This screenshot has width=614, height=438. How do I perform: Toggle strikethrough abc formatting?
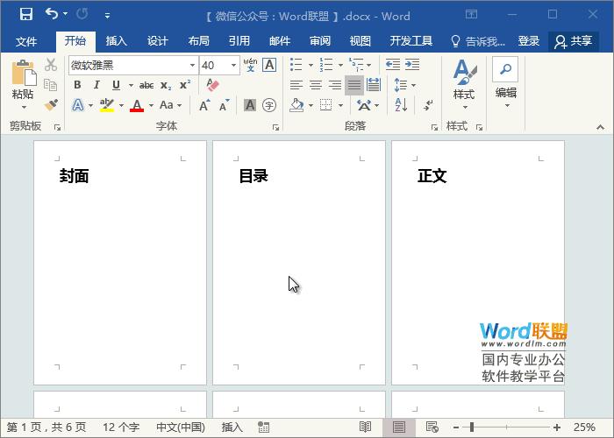click(146, 85)
